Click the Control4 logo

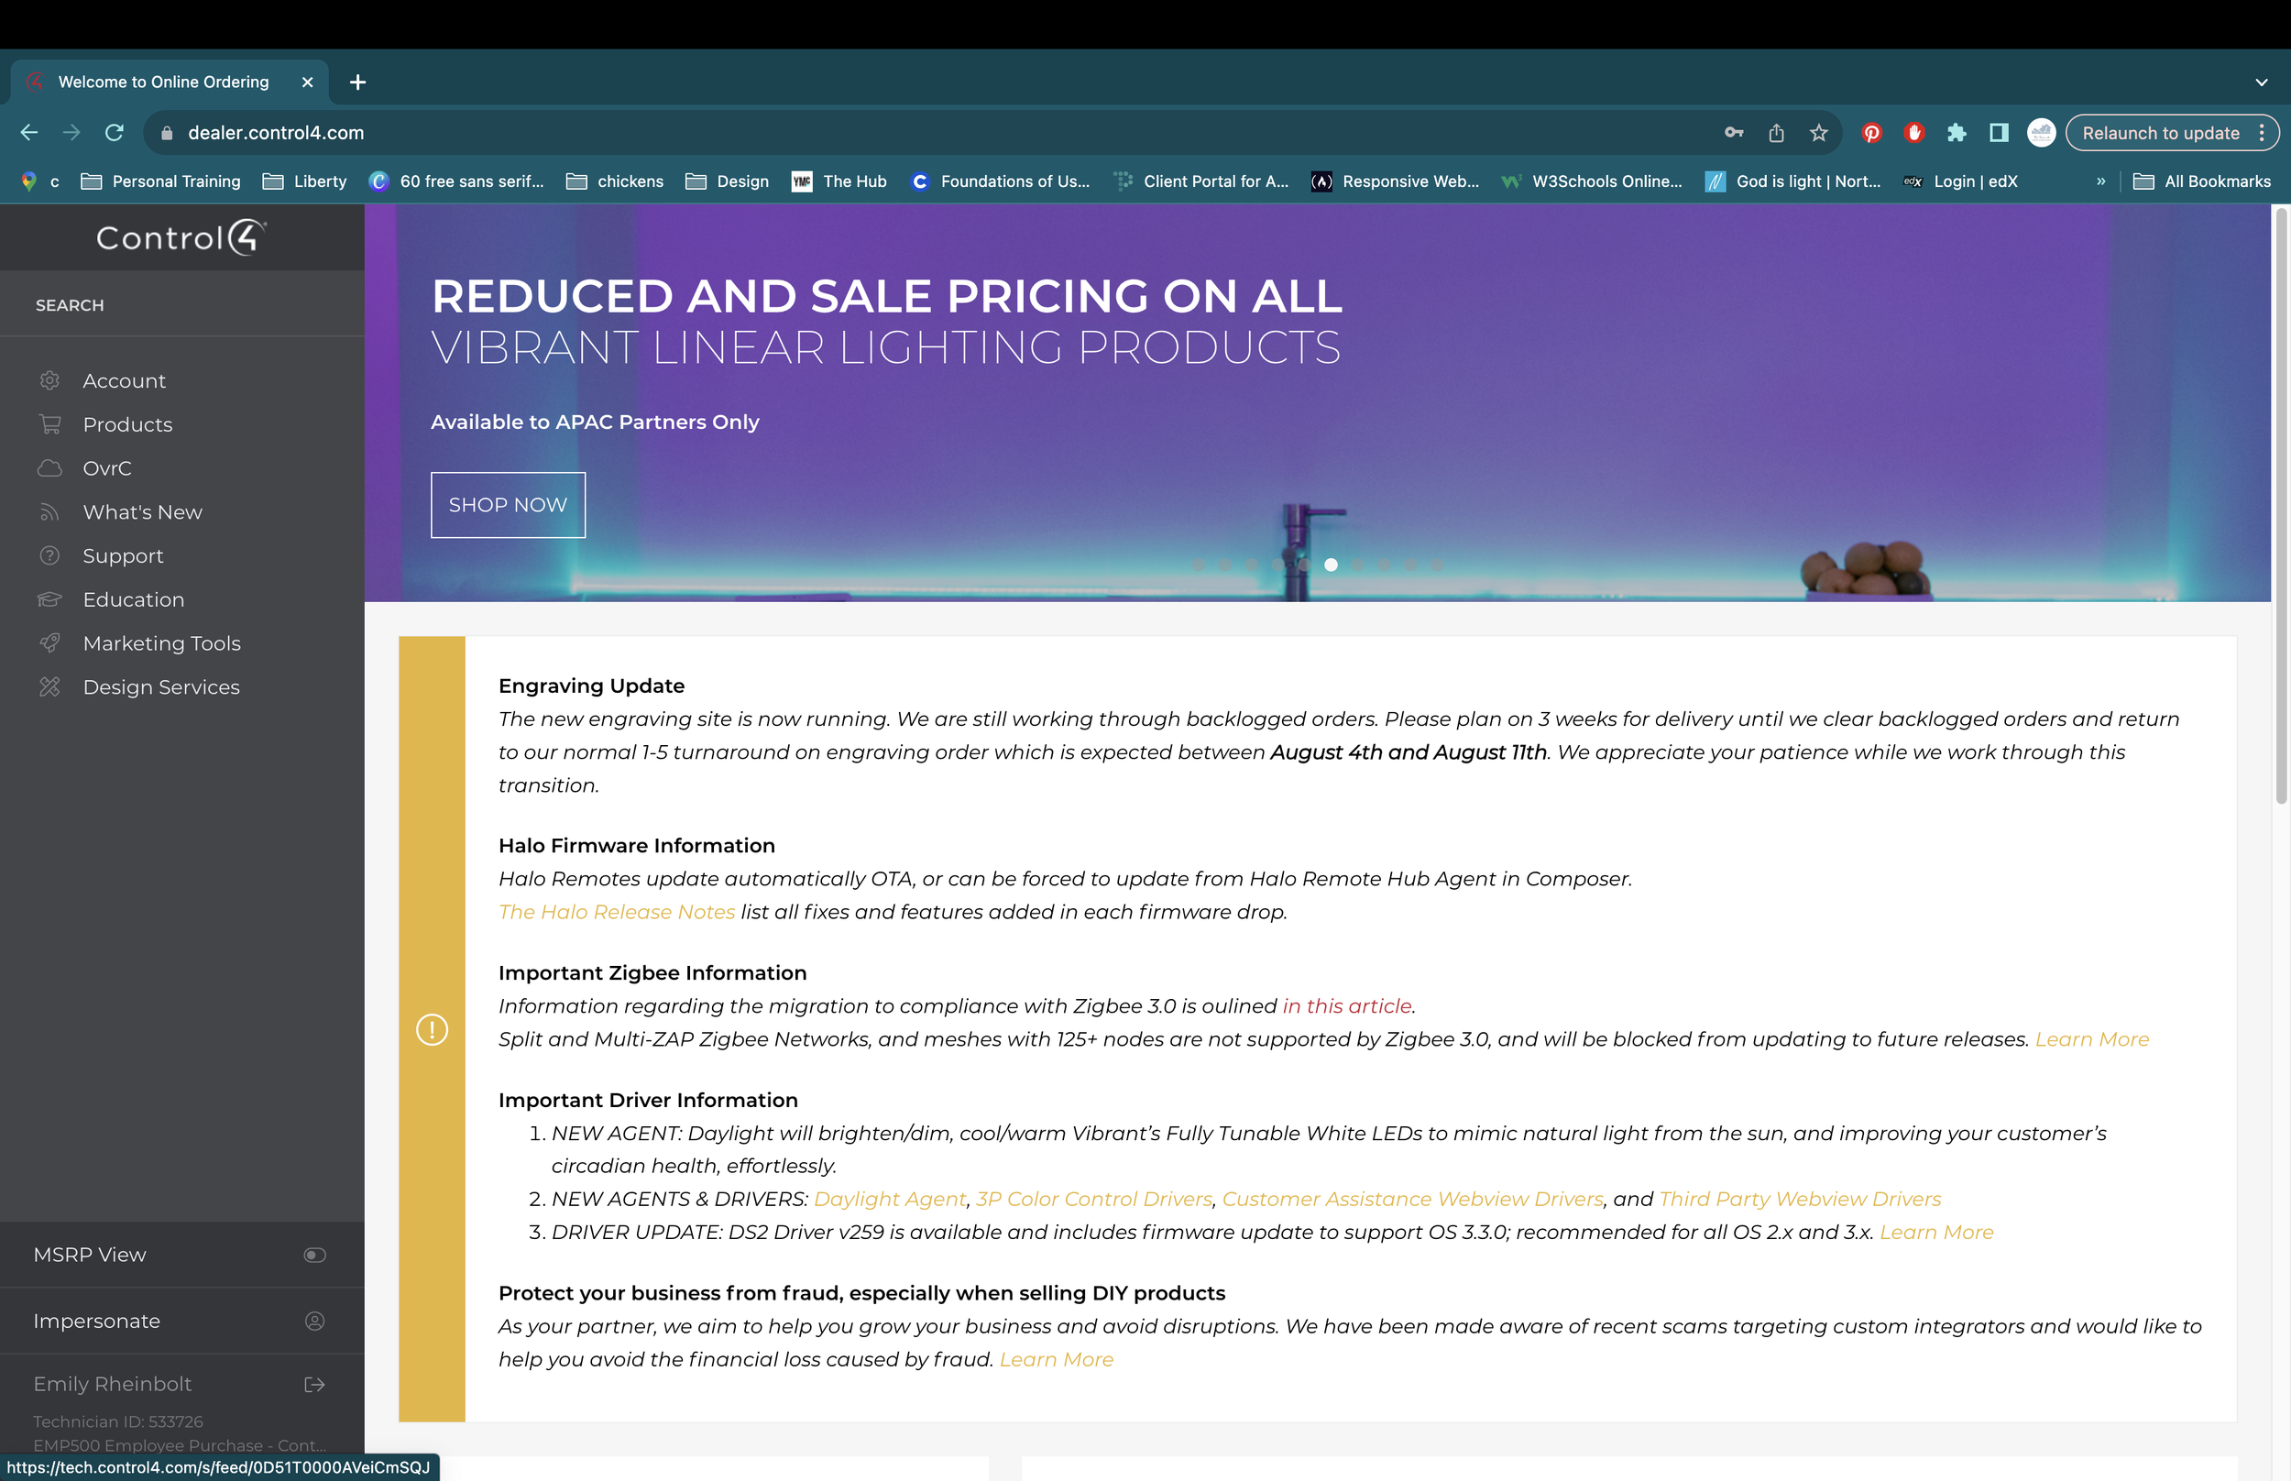tap(181, 237)
